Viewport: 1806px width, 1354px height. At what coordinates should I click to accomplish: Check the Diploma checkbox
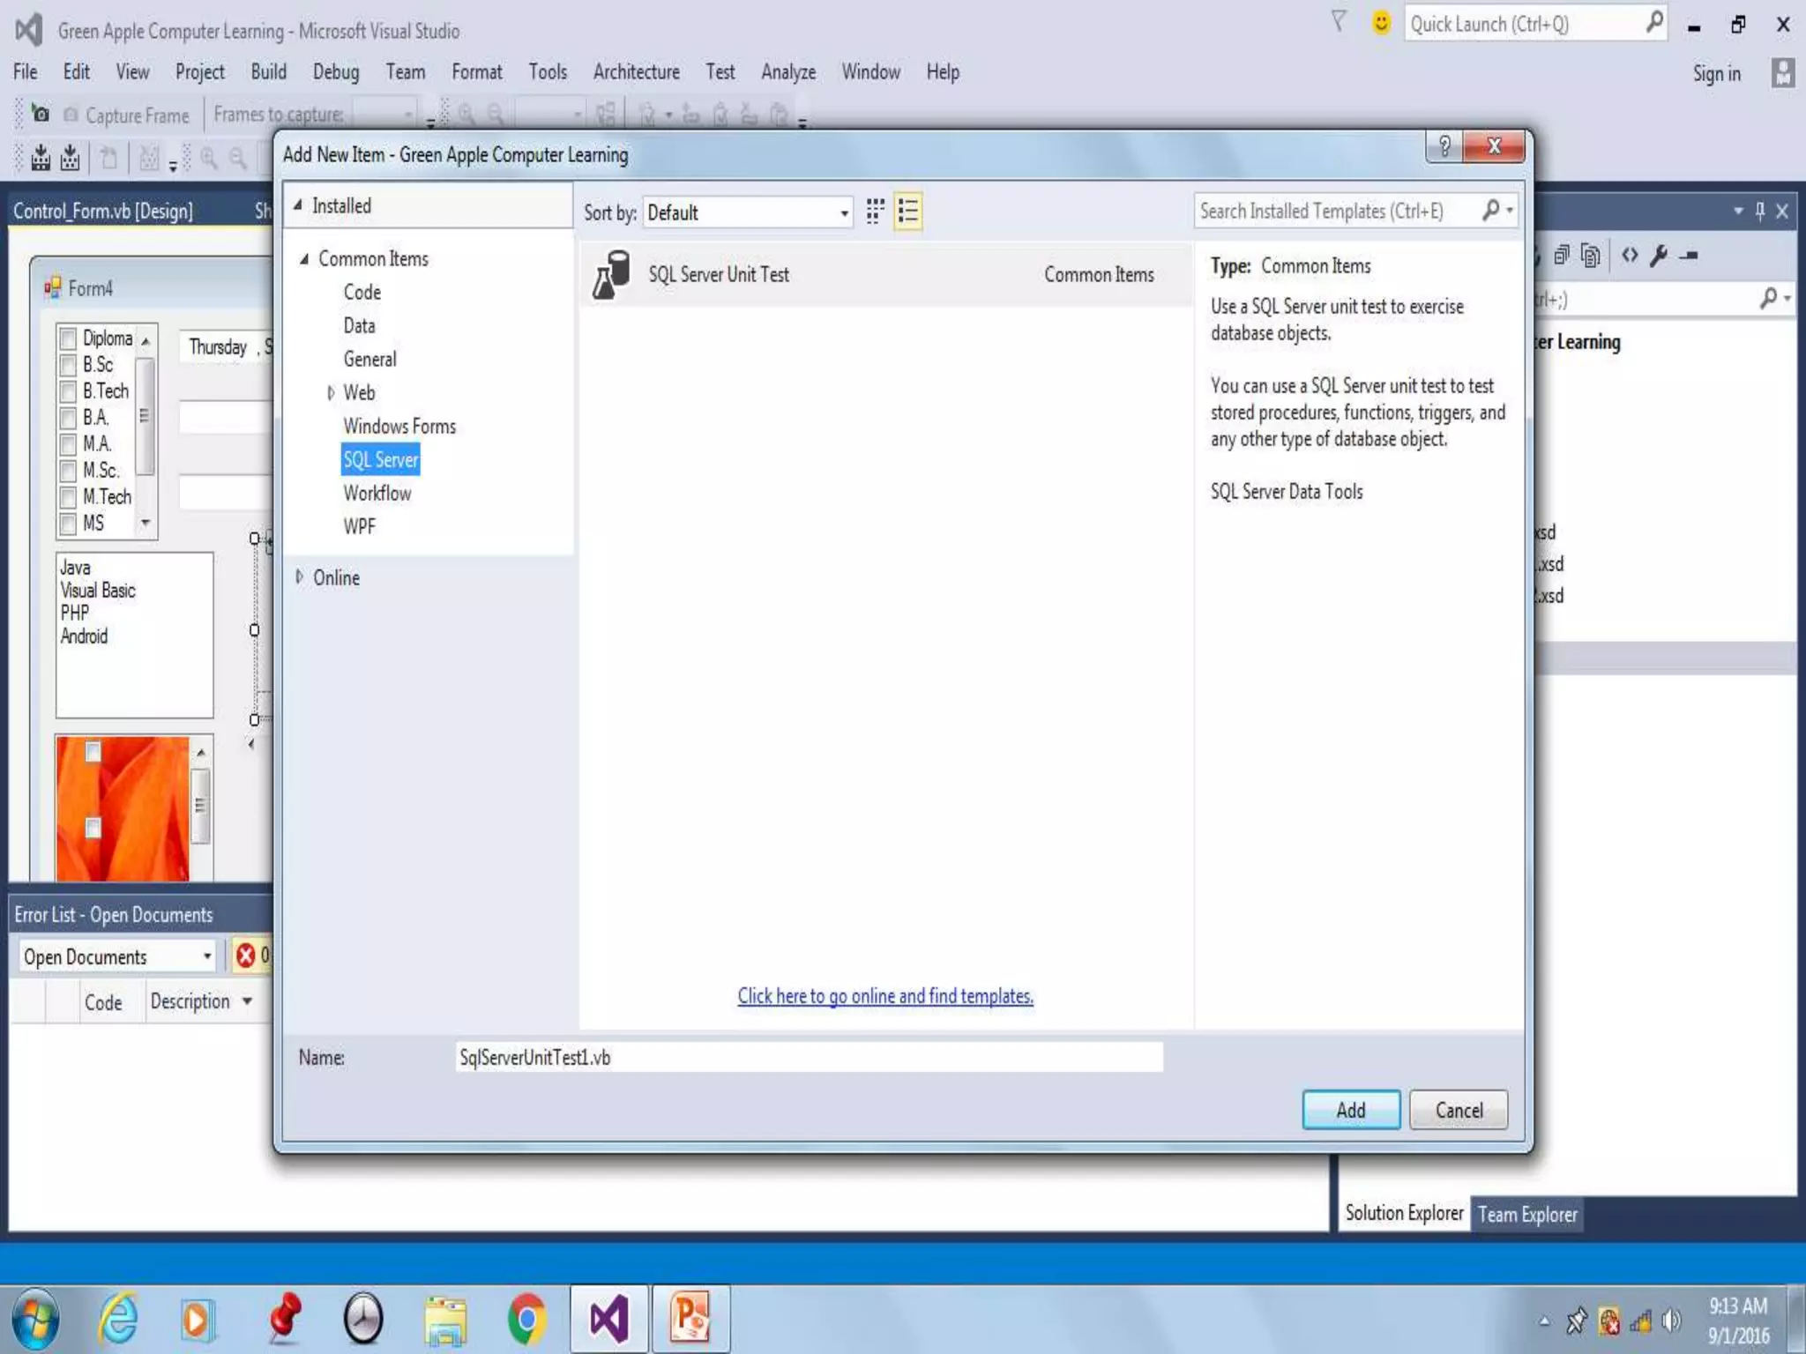(69, 338)
